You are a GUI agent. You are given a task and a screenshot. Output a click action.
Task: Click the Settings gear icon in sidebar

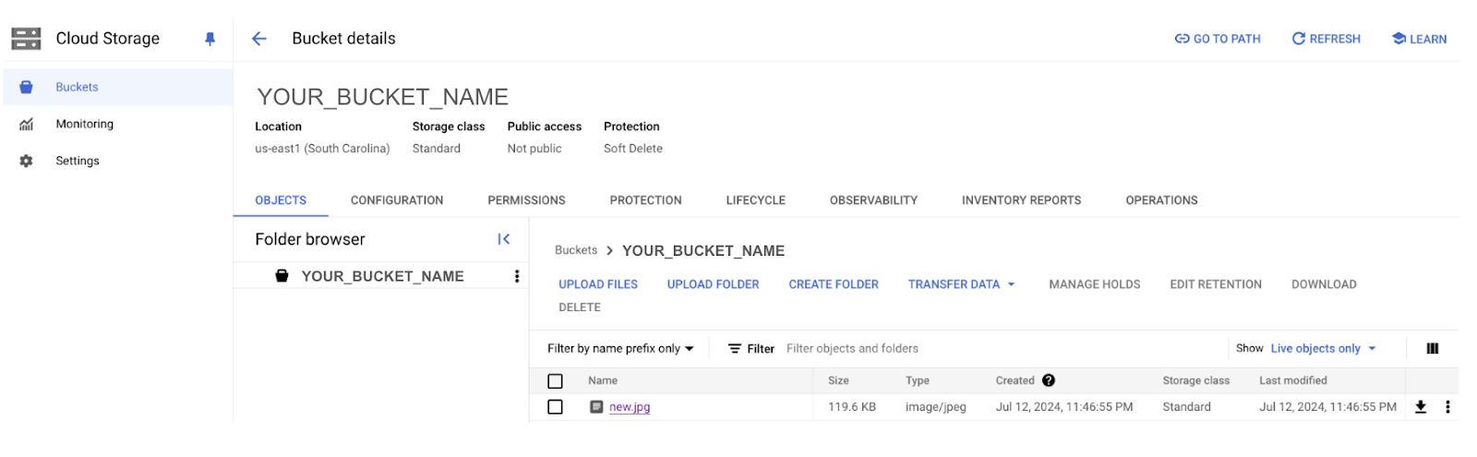point(26,161)
